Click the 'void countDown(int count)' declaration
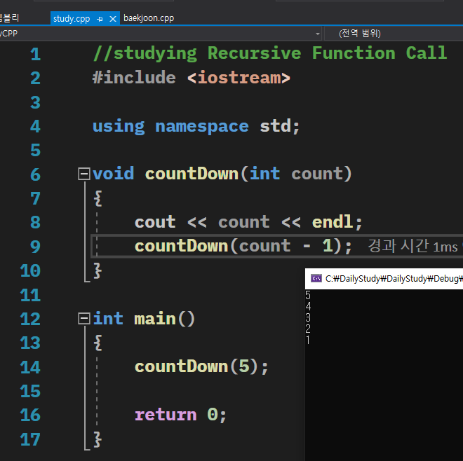The image size is (463, 461). [222, 174]
